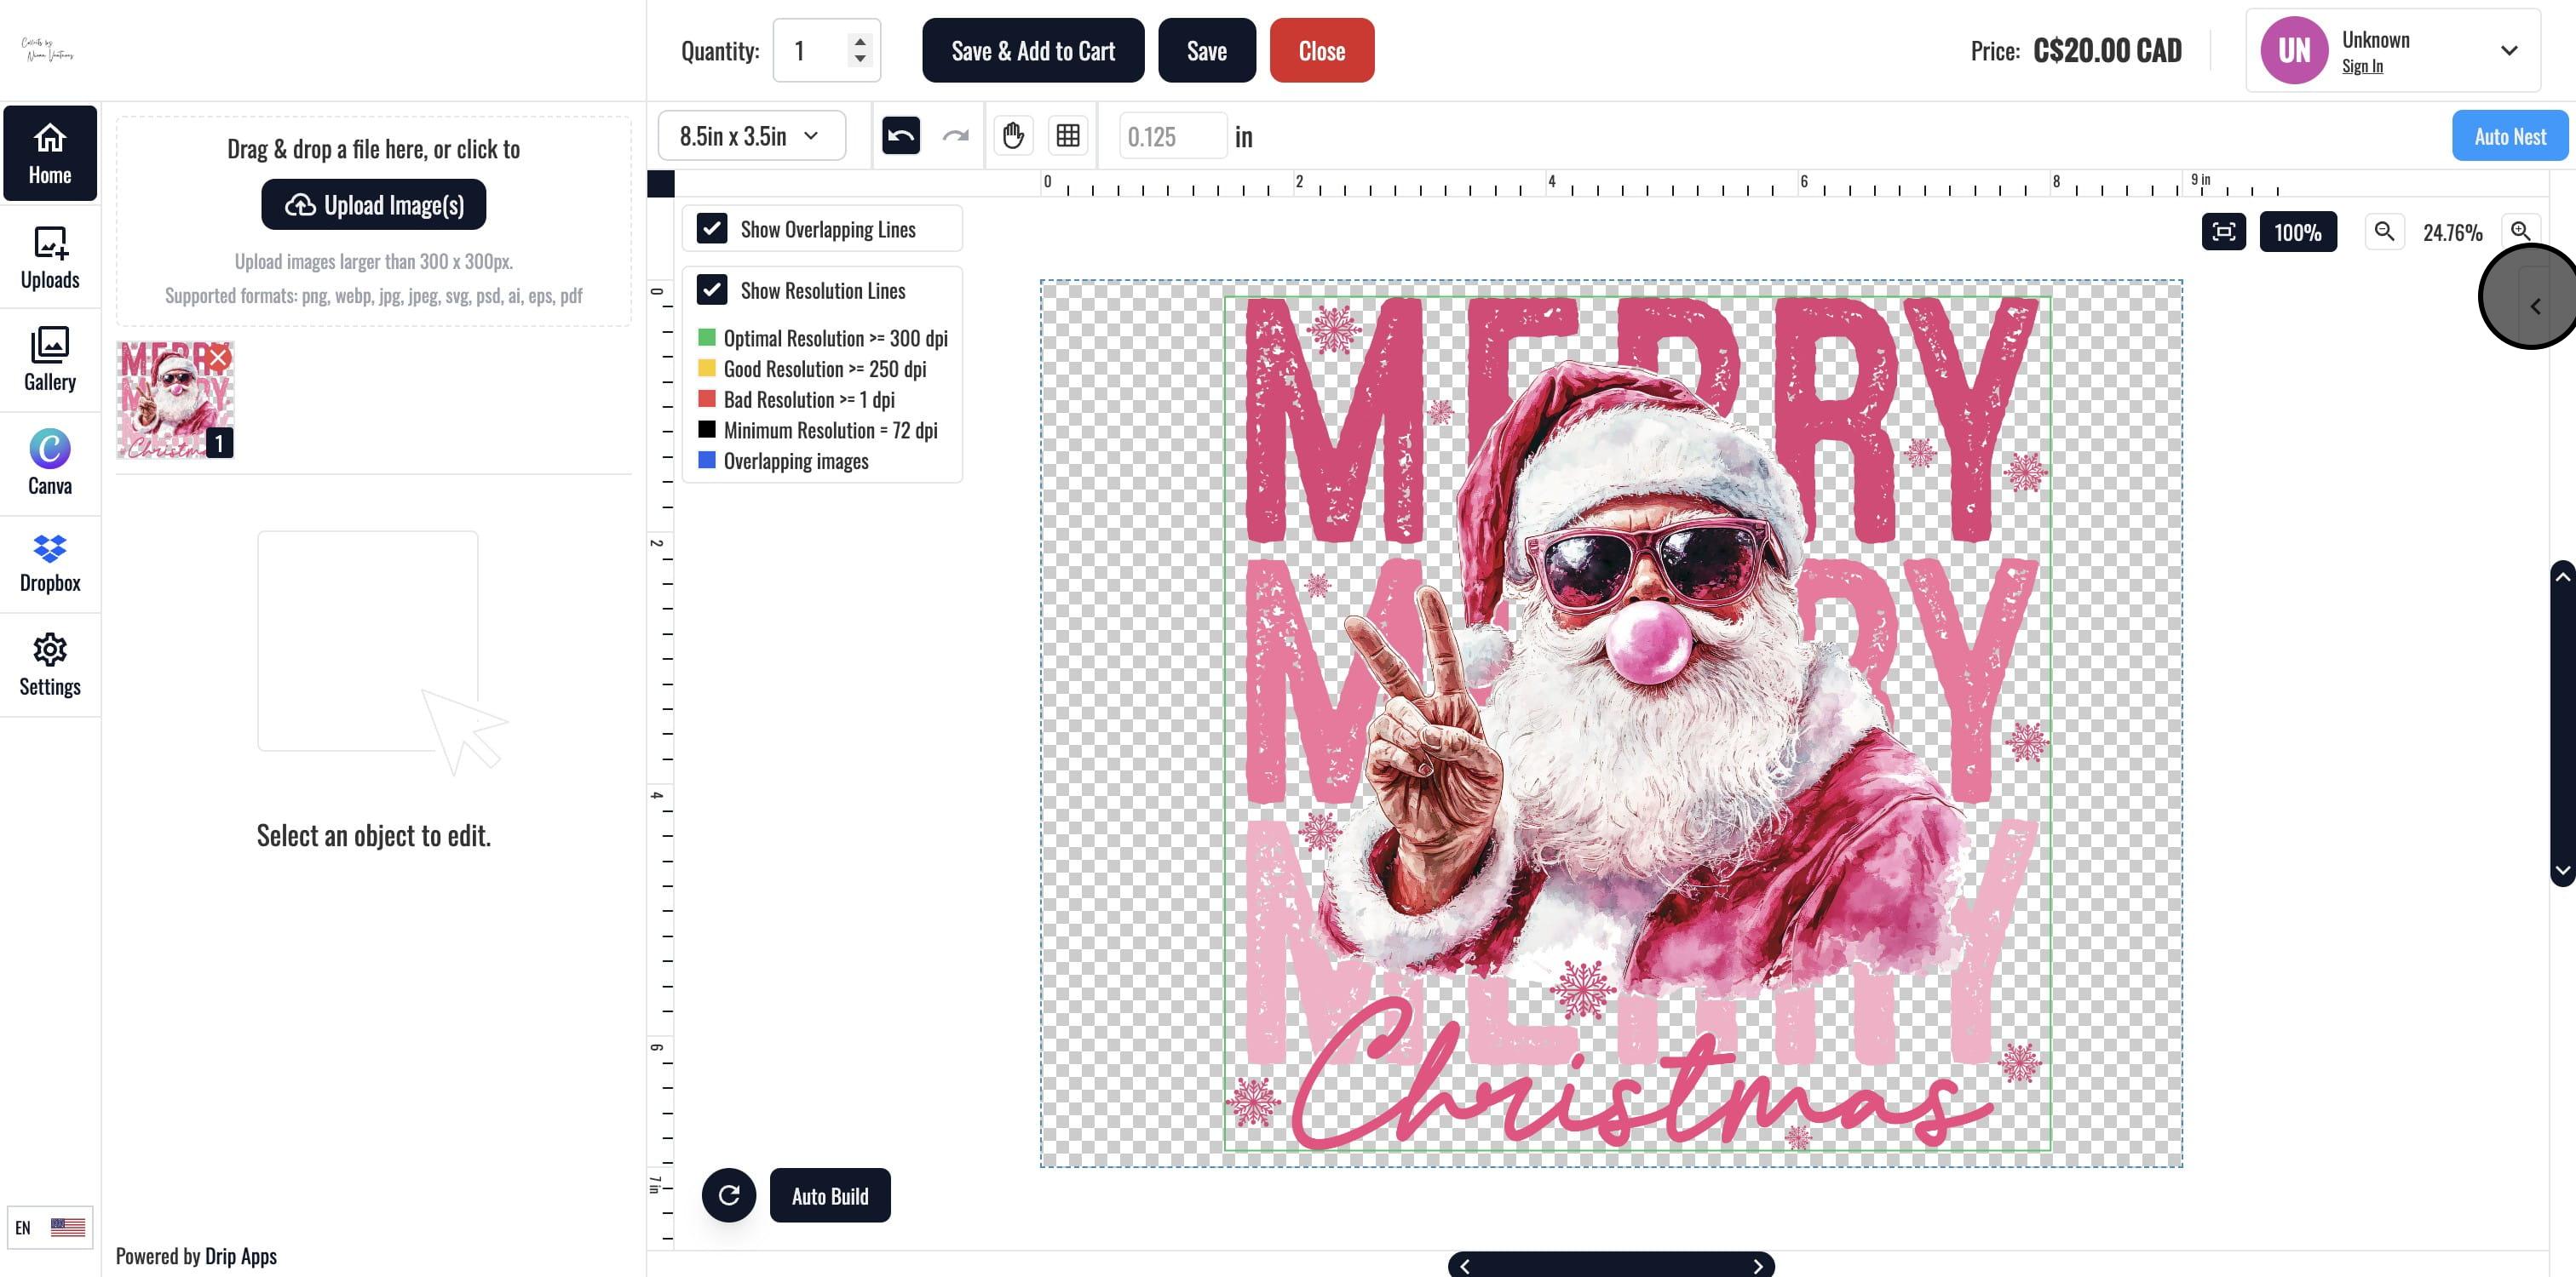Click the Sign In link
Image resolution: width=2576 pixels, height=1277 pixels.
click(2361, 67)
